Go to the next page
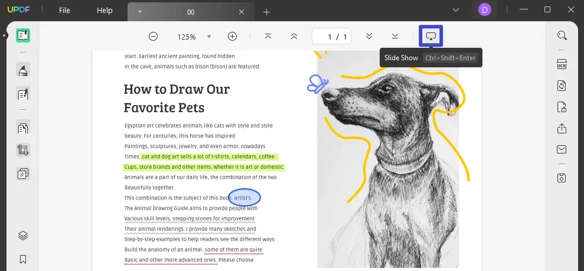This screenshot has width=584, height=271. (x=369, y=36)
